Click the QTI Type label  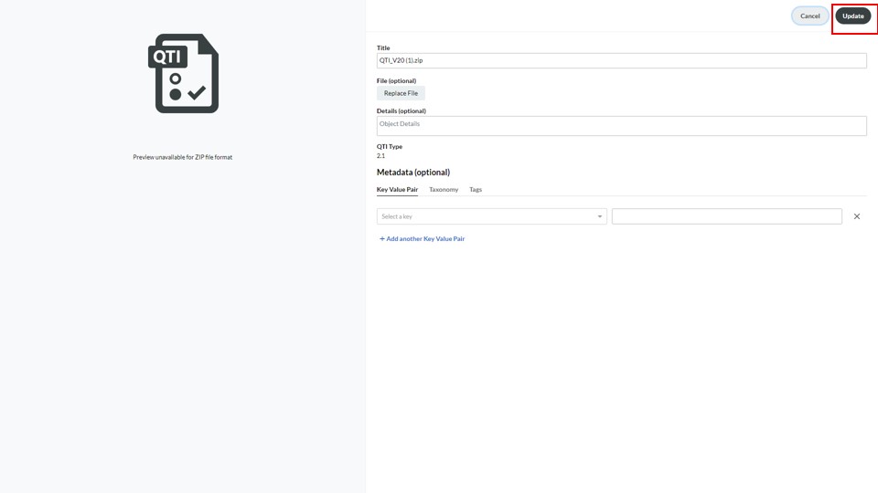(x=390, y=146)
